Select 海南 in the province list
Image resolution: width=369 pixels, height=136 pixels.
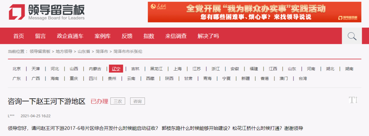[55, 78]
